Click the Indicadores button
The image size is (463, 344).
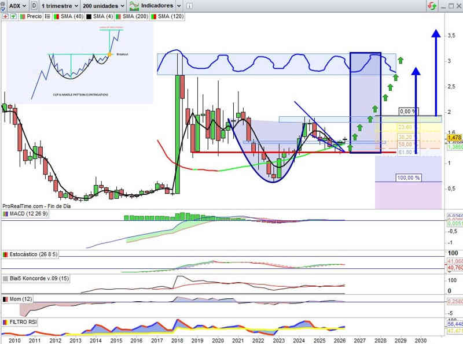[152, 6]
